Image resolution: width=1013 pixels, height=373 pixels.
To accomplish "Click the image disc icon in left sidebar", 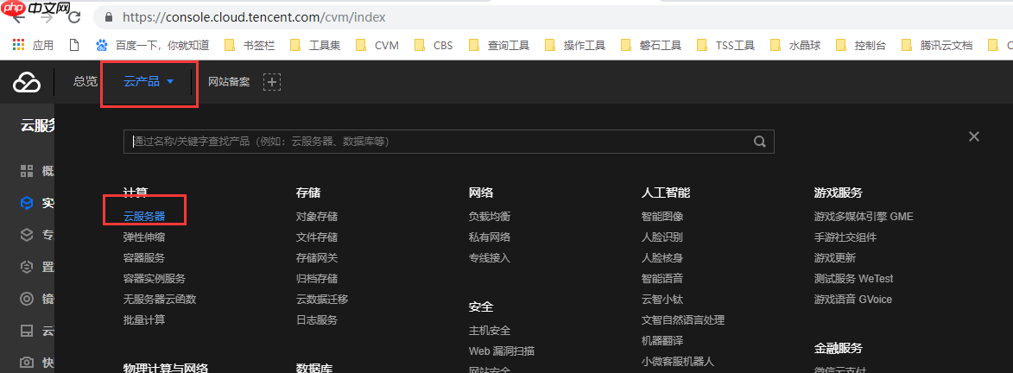I will coord(27,299).
